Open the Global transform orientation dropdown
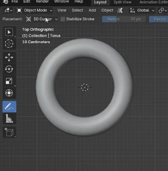The image size is (168, 171). point(142,10)
